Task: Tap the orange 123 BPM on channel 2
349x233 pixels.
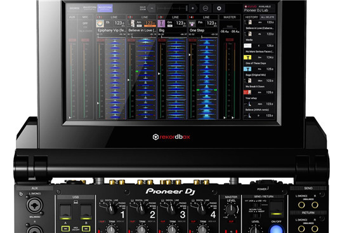Action: tap(150, 23)
